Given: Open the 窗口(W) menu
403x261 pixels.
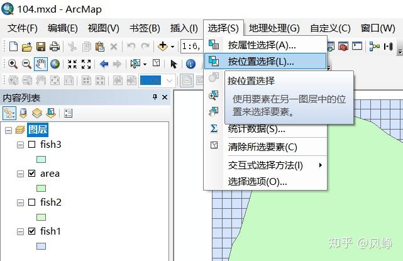Looking at the screenshot, I should (x=378, y=28).
